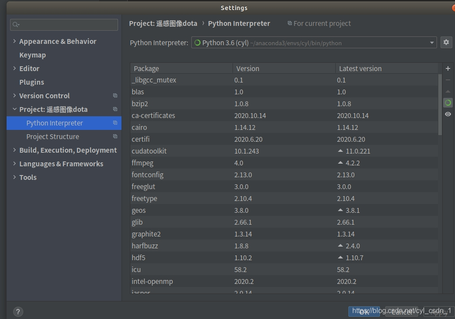Select the freetype package row
The height and width of the screenshot is (319, 455).
click(284, 198)
